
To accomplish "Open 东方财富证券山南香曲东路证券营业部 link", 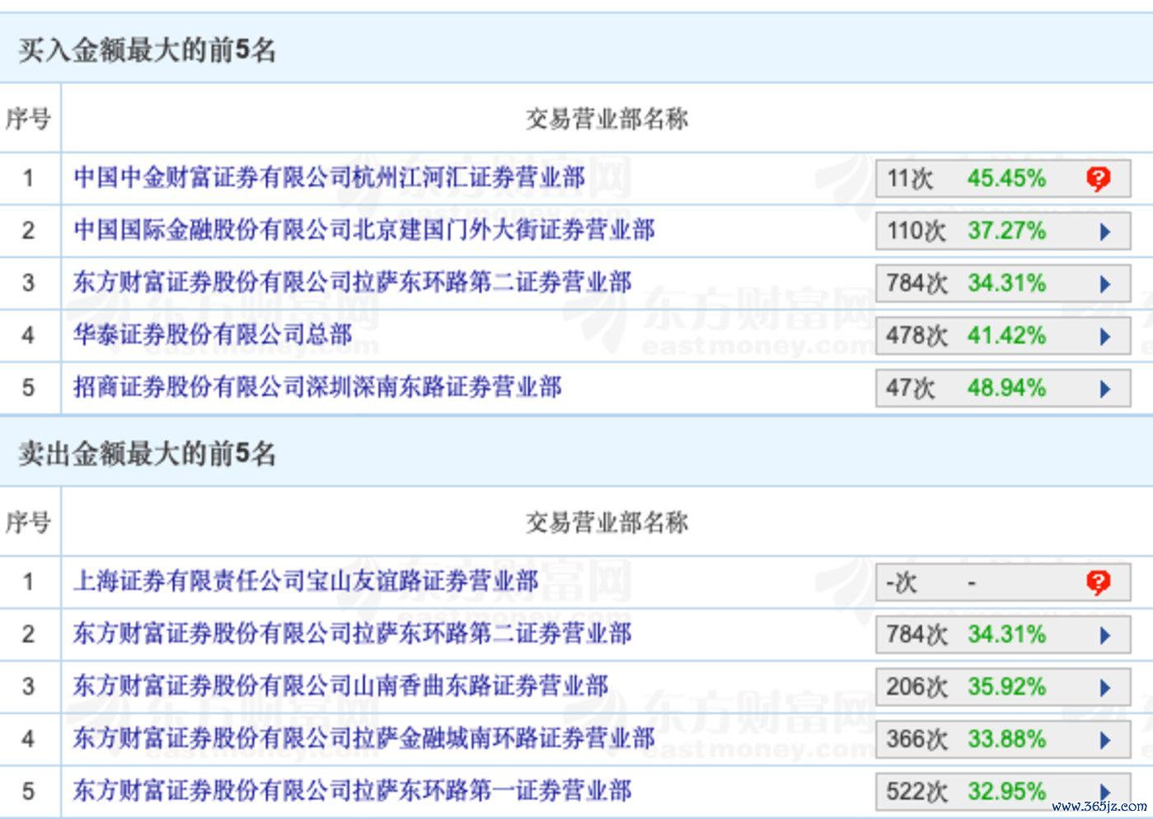I will coord(340,686).
